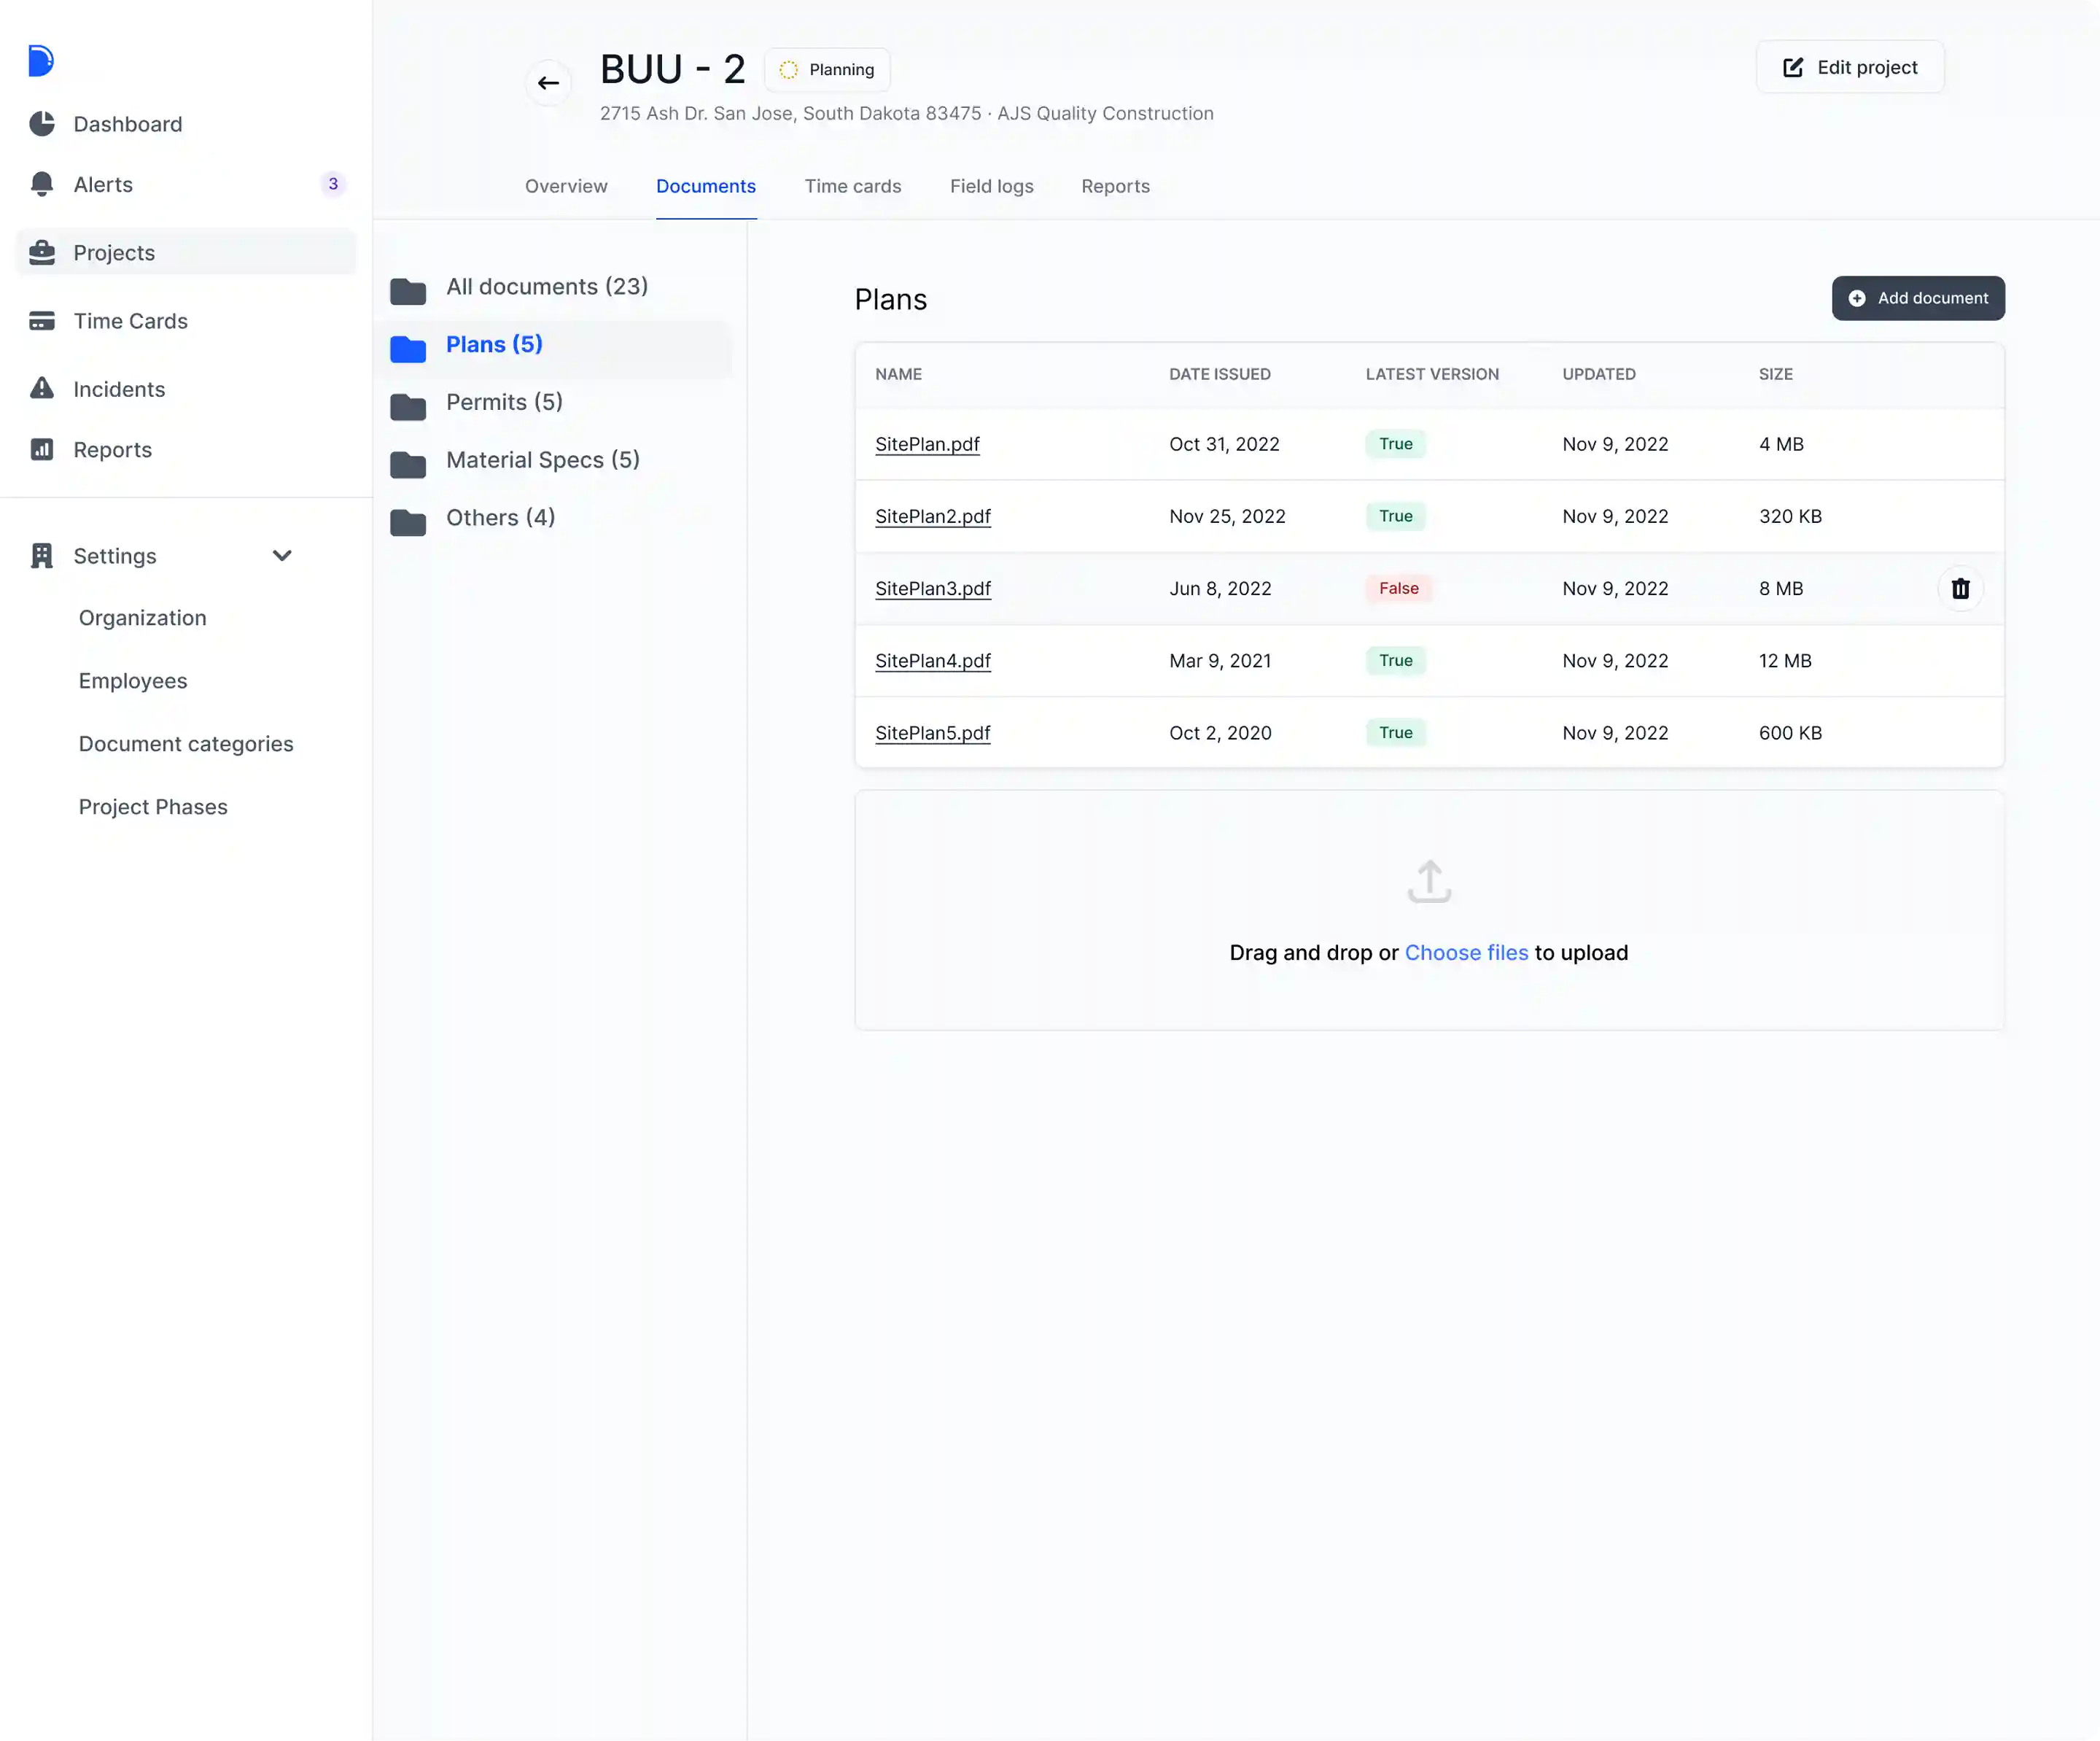Click the Incidents warning triangle icon
The image size is (2100, 1741).
click(42, 388)
